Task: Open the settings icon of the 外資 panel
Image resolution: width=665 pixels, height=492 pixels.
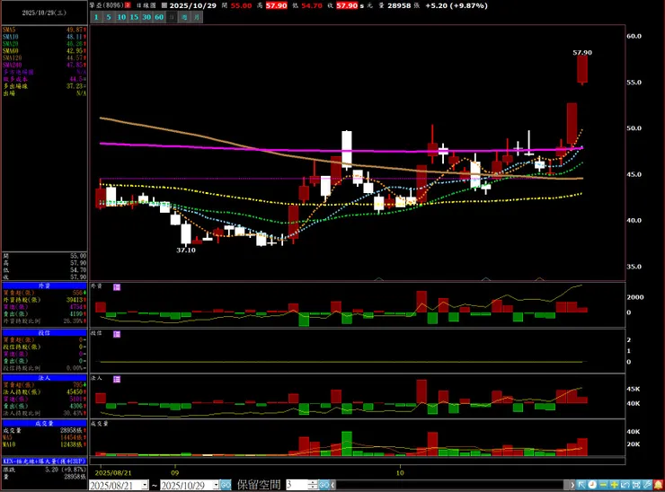Action: pos(117,287)
